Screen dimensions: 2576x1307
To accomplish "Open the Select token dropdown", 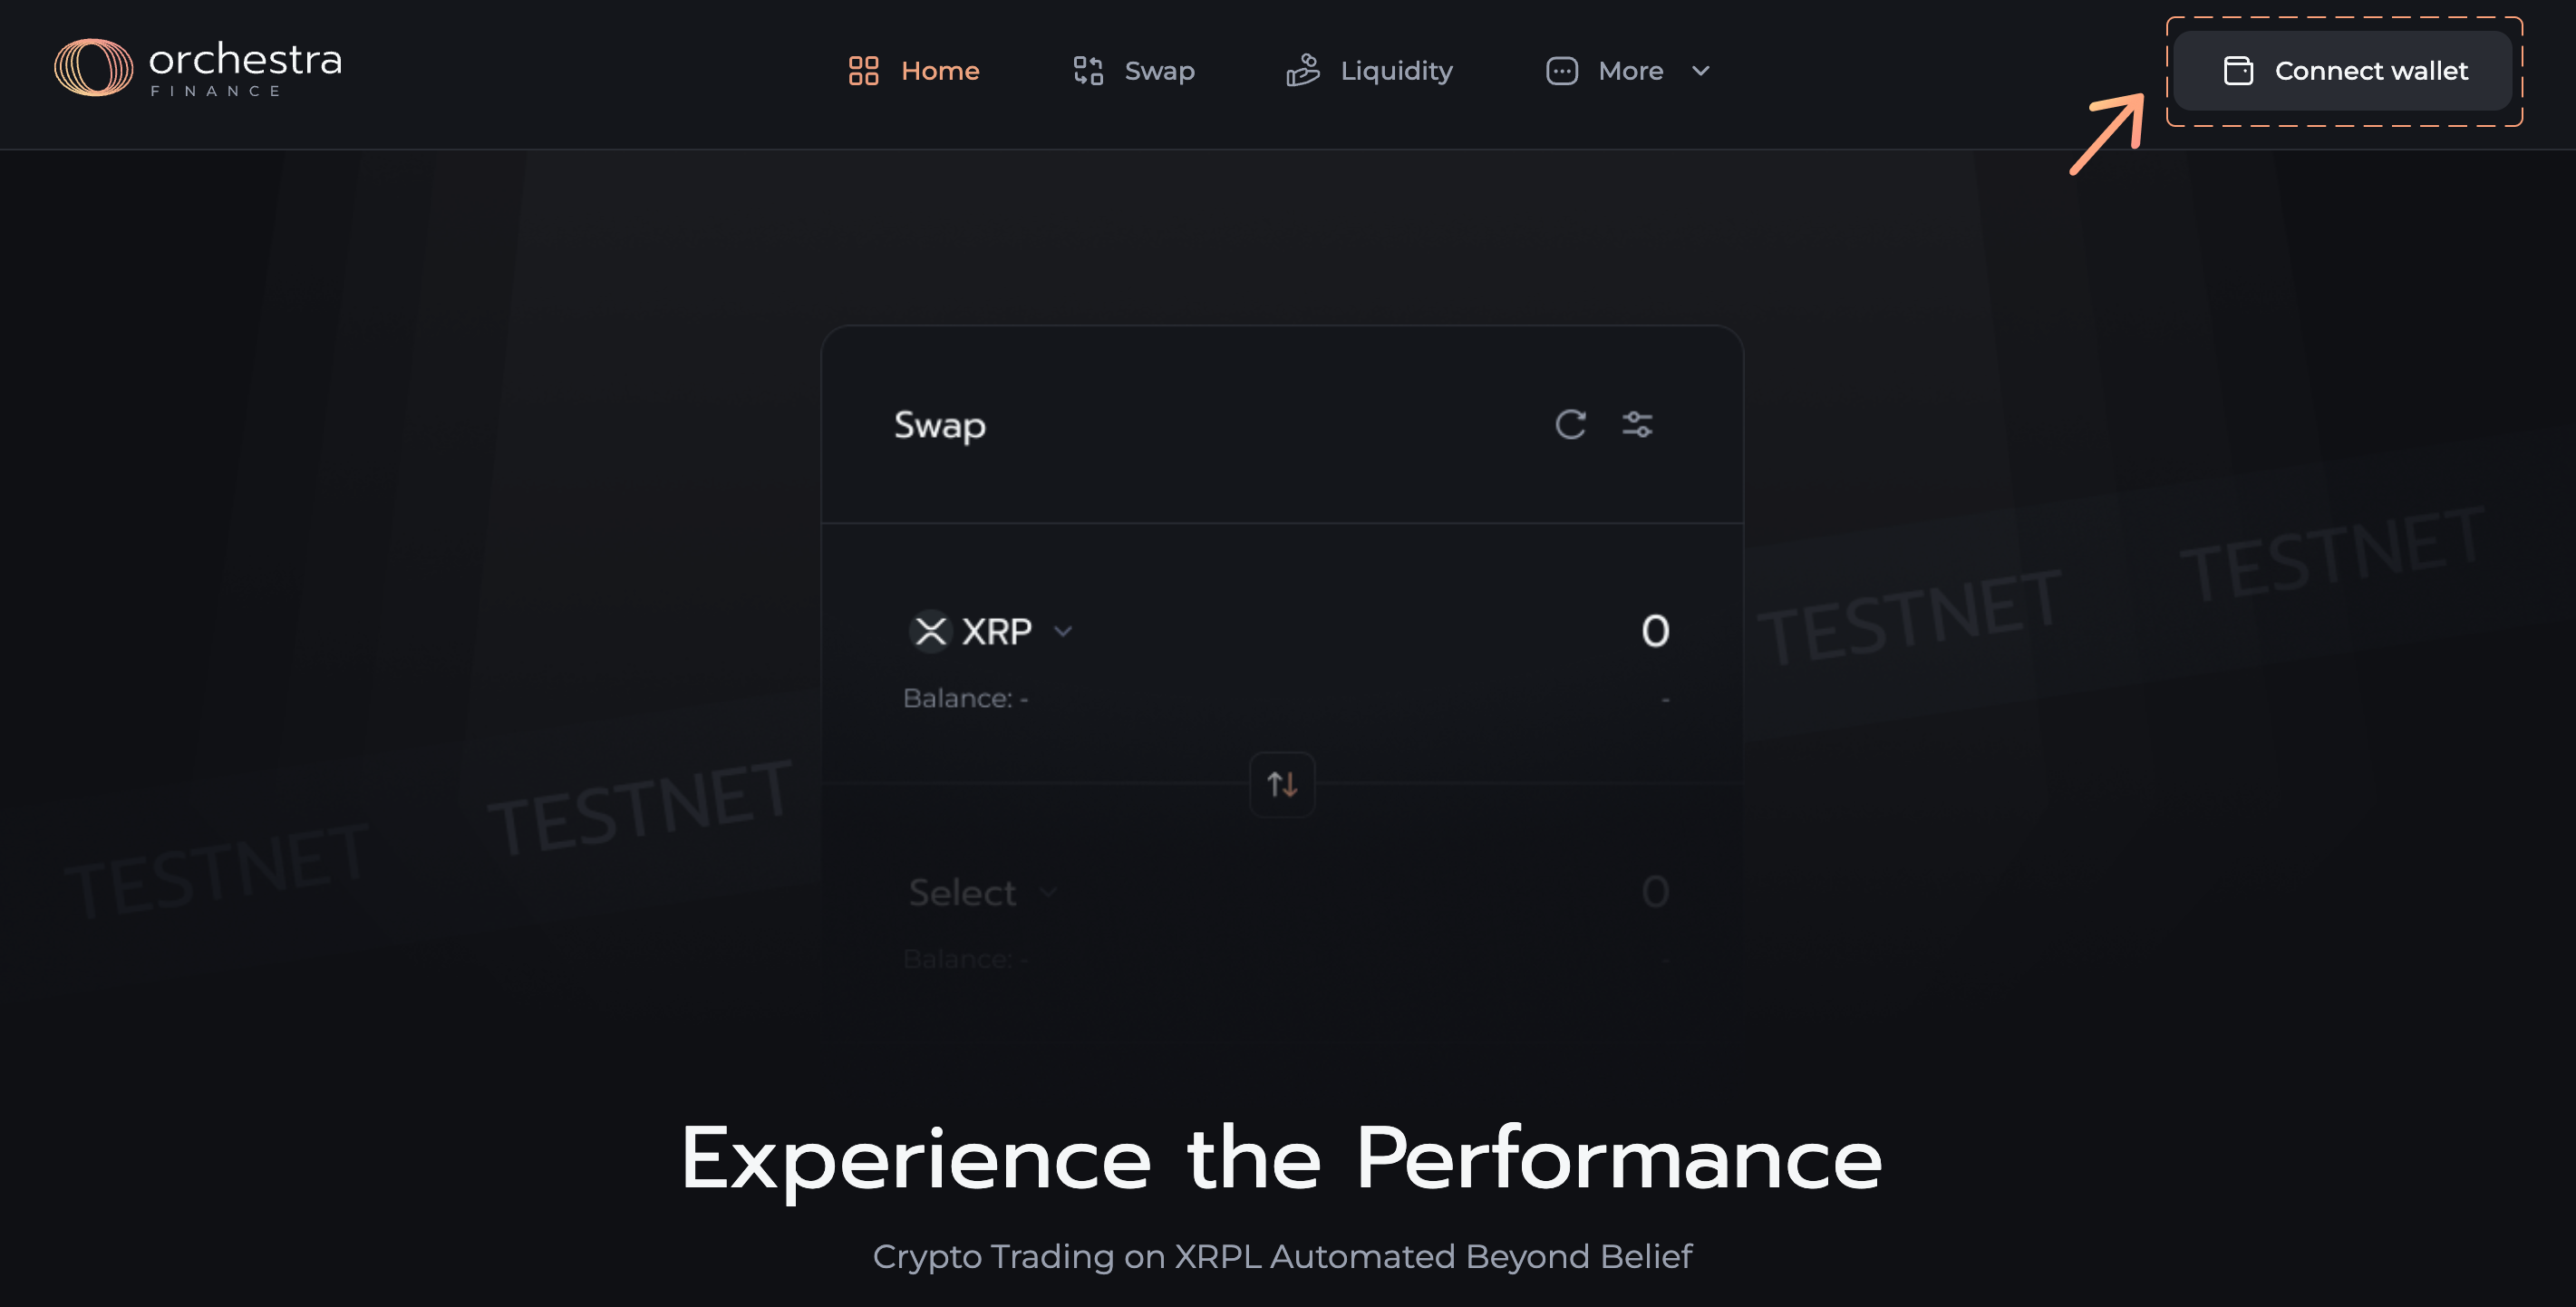I will 982,892.
